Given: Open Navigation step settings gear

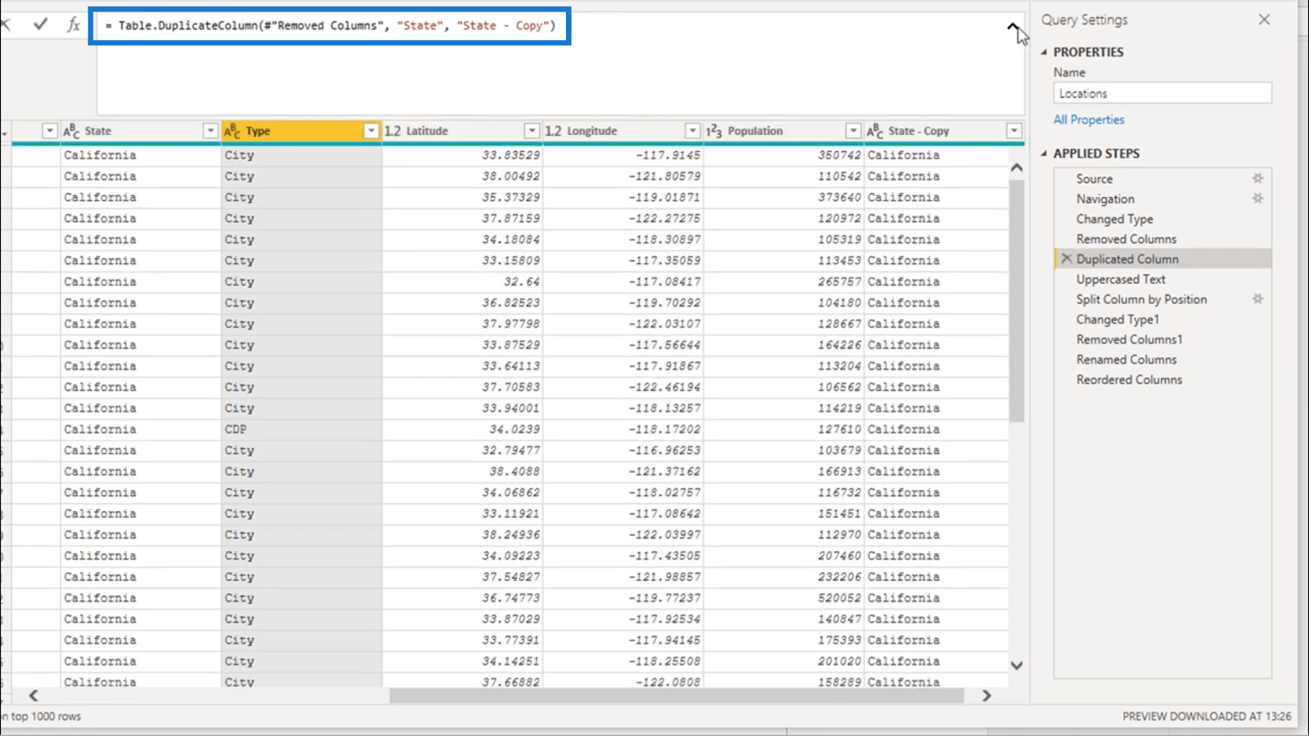Looking at the screenshot, I should click(x=1257, y=199).
